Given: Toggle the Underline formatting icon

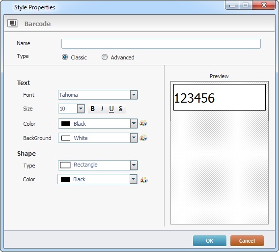Looking at the screenshot, I should [x=112, y=109].
